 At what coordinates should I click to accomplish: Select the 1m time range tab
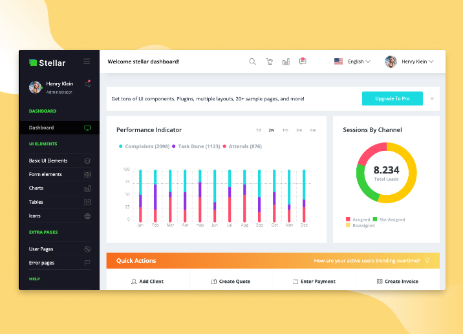(x=285, y=130)
